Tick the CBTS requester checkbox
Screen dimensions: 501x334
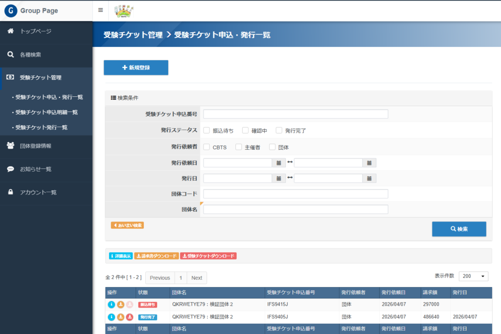click(206, 147)
